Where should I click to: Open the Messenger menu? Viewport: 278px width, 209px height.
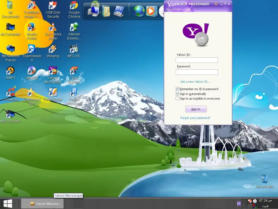tap(173, 9)
